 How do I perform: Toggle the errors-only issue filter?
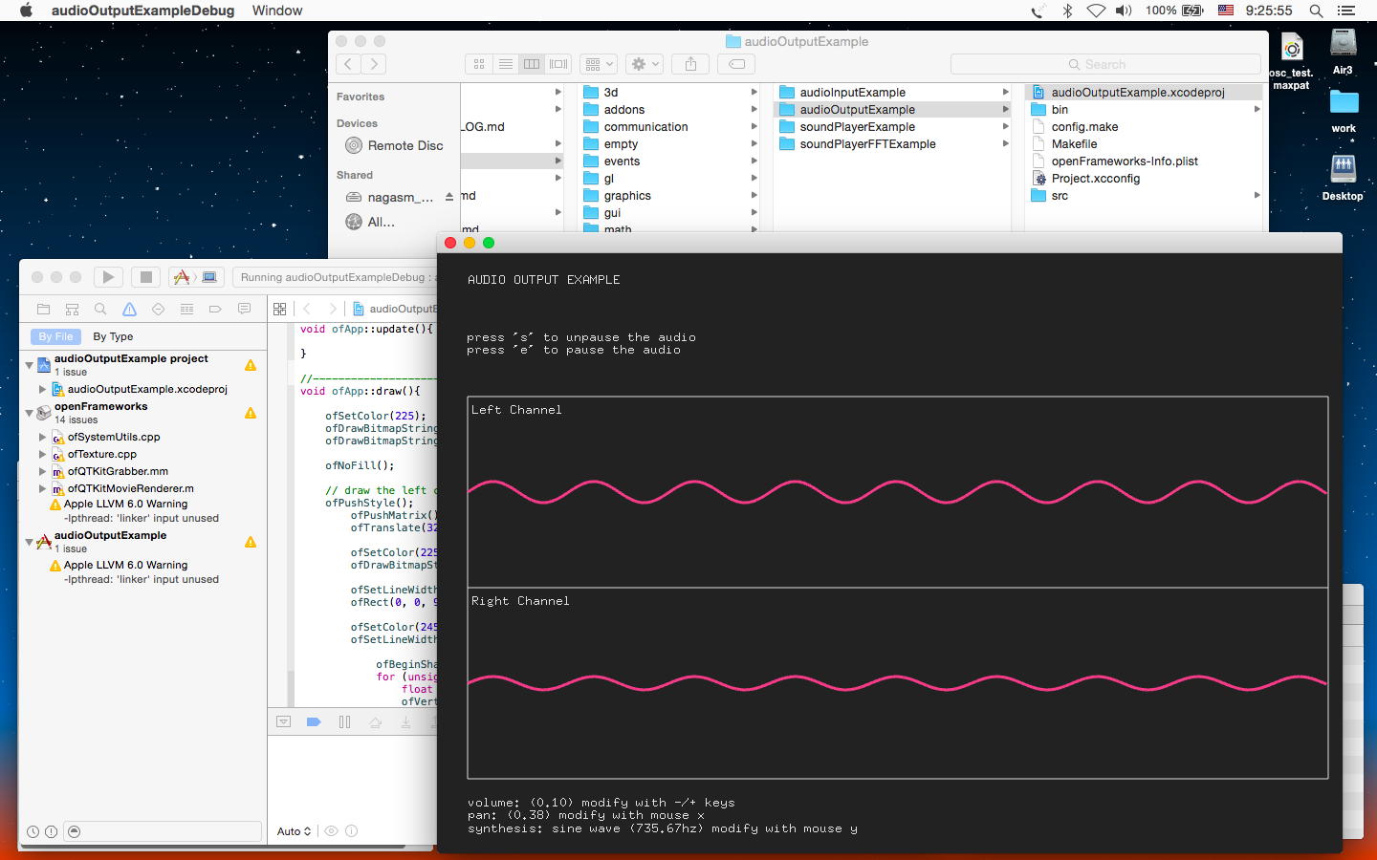[51, 831]
